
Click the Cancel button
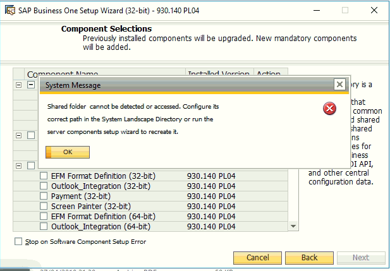pyautogui.click(x=257, y=258)
